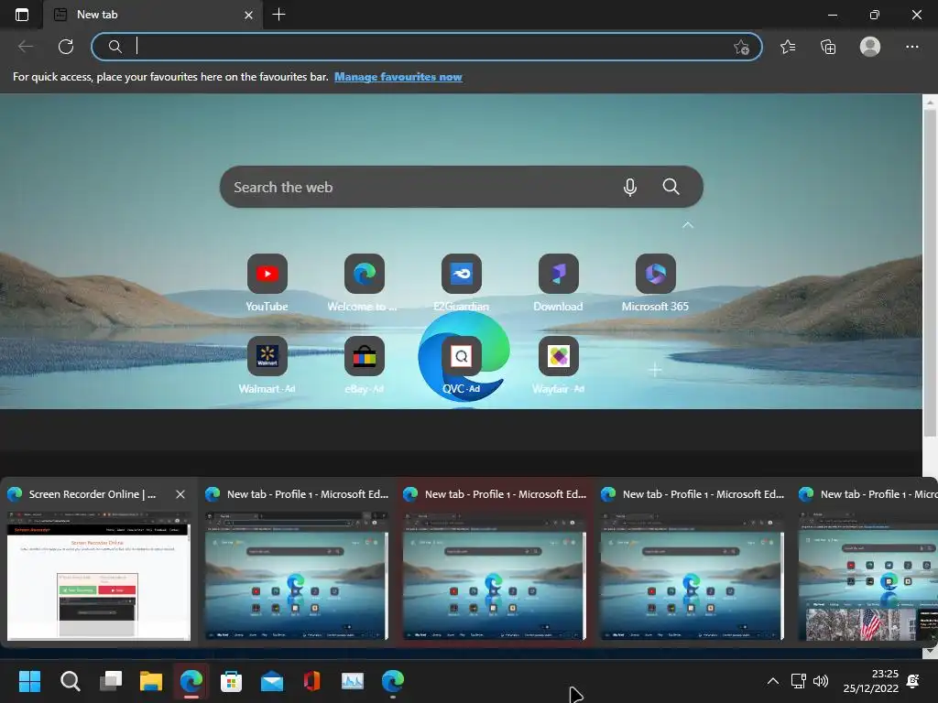Open Microsoft Store from taskbar
The image size is (938, 703).
pyautogui.click(x=231, y=681)
